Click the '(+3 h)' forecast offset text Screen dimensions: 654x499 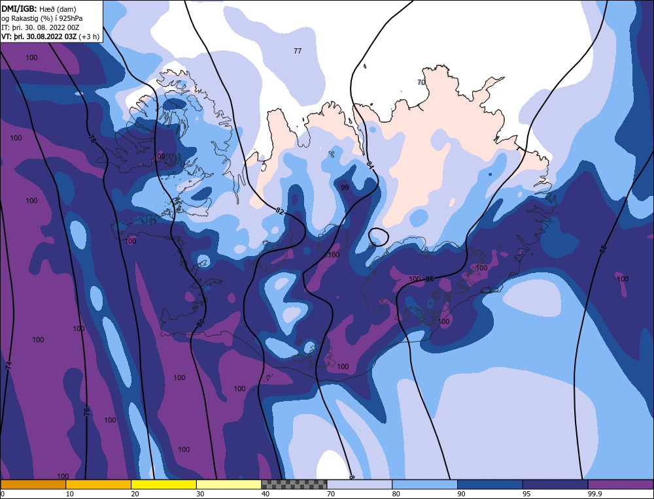pos(89,37)
